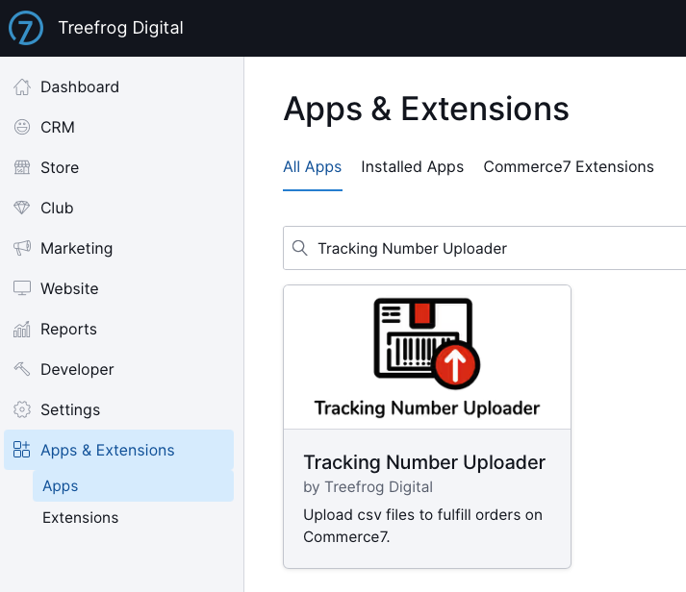This screenshot has height=592, width=686.
Task: Click the Dashboard house icon
Action: (x=22, y=86)
